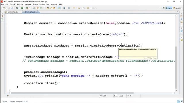Click the Save toolbar icon
The height and width of the screenshot is (103, 184).
(x=9, y=8)
